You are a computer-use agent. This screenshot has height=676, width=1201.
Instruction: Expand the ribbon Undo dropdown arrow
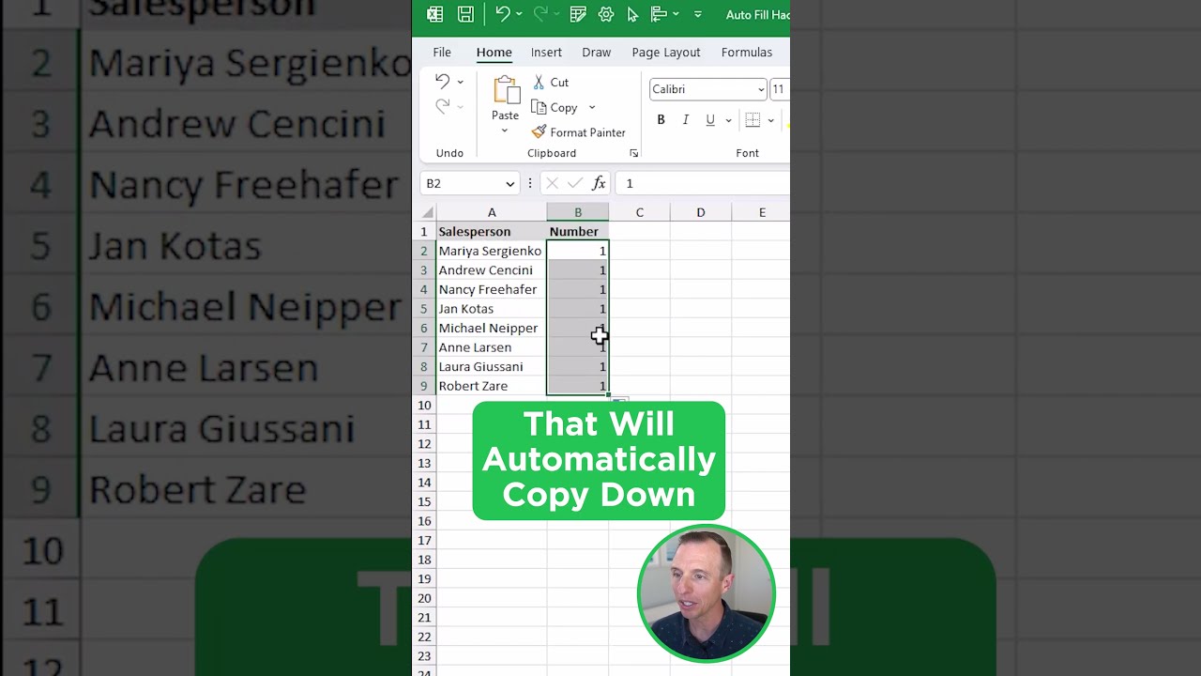coord(460,82)
